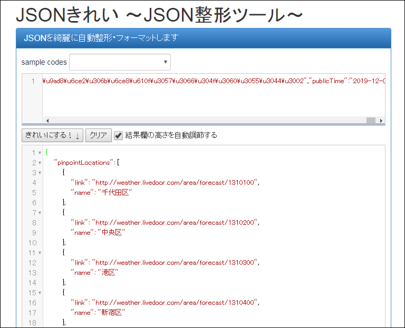Open the sample codes dropdown

pos(120,62)
